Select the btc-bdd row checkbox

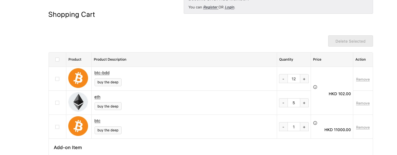(57, 79)
